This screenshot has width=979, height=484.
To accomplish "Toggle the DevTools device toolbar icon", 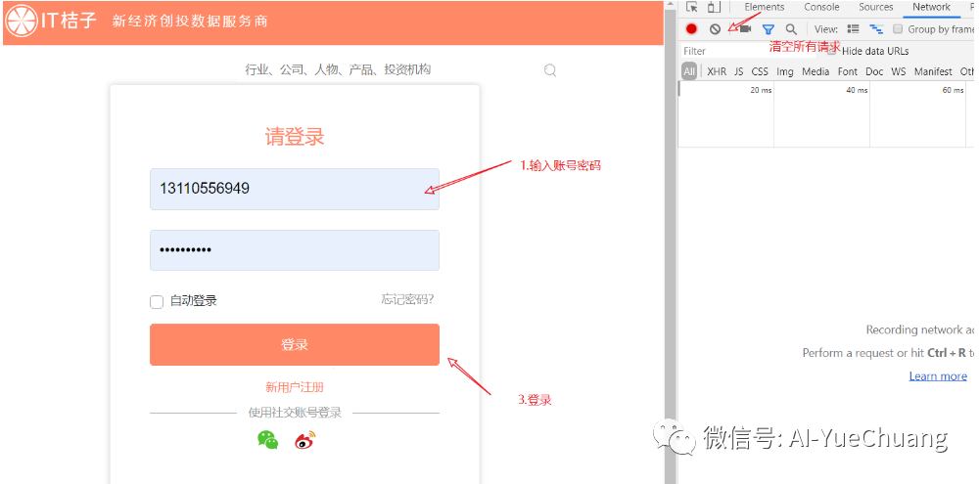I will (x=714, y=7).
